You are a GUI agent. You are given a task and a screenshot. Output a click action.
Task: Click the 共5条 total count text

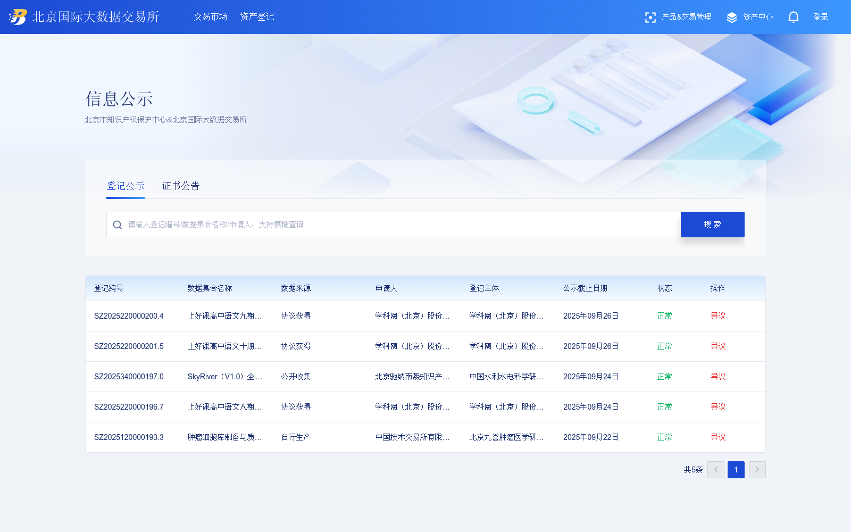pos(693,470)
